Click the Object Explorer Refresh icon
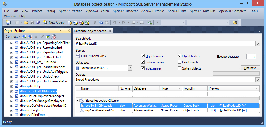The image size is (266, 127). pyautogui.click(x=48, y=37)
